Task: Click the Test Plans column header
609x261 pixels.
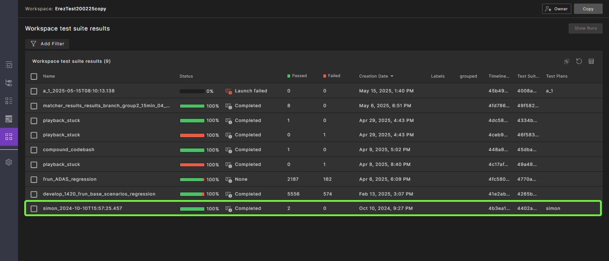Action: (556, 76)
